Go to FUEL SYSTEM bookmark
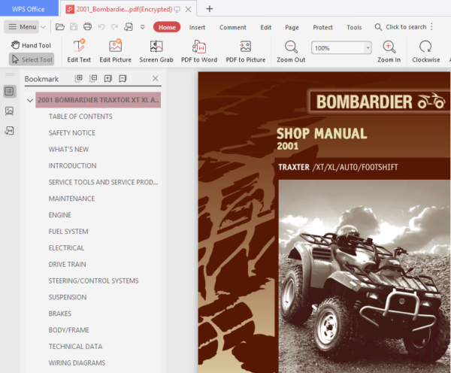Screen dimensions: 451x373 [x=68, y=231]
